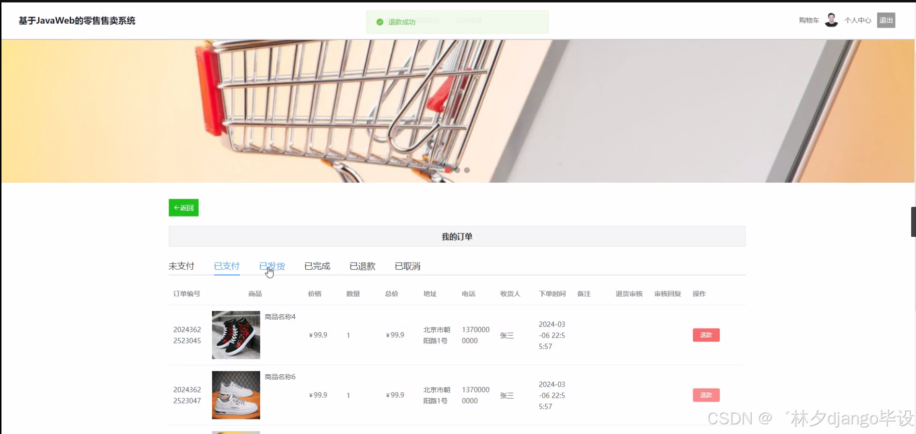
Task: Select the 已支付 tab
Action: (x=227, y=266)
